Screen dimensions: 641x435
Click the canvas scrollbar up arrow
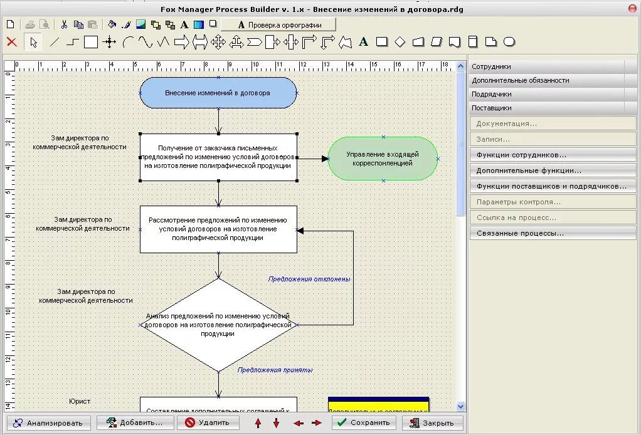point(461,66)
